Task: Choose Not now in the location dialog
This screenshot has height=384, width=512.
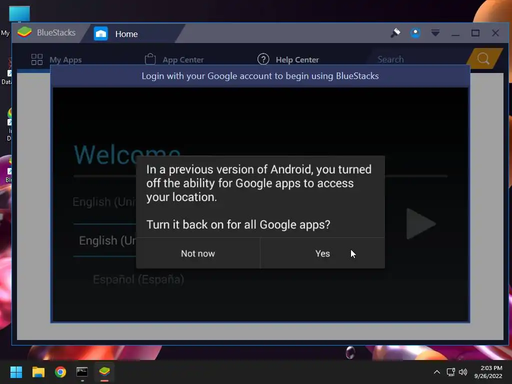Action: point(198,253)
